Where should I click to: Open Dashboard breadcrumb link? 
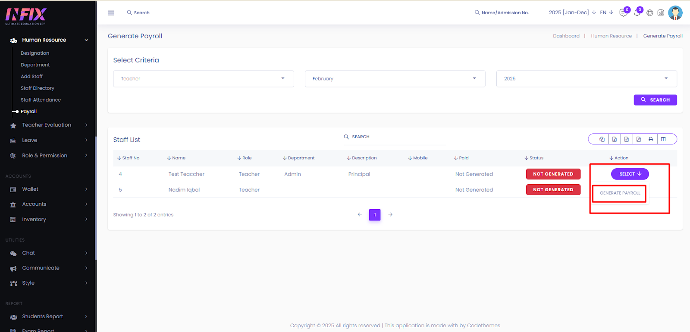coord(566,36)
